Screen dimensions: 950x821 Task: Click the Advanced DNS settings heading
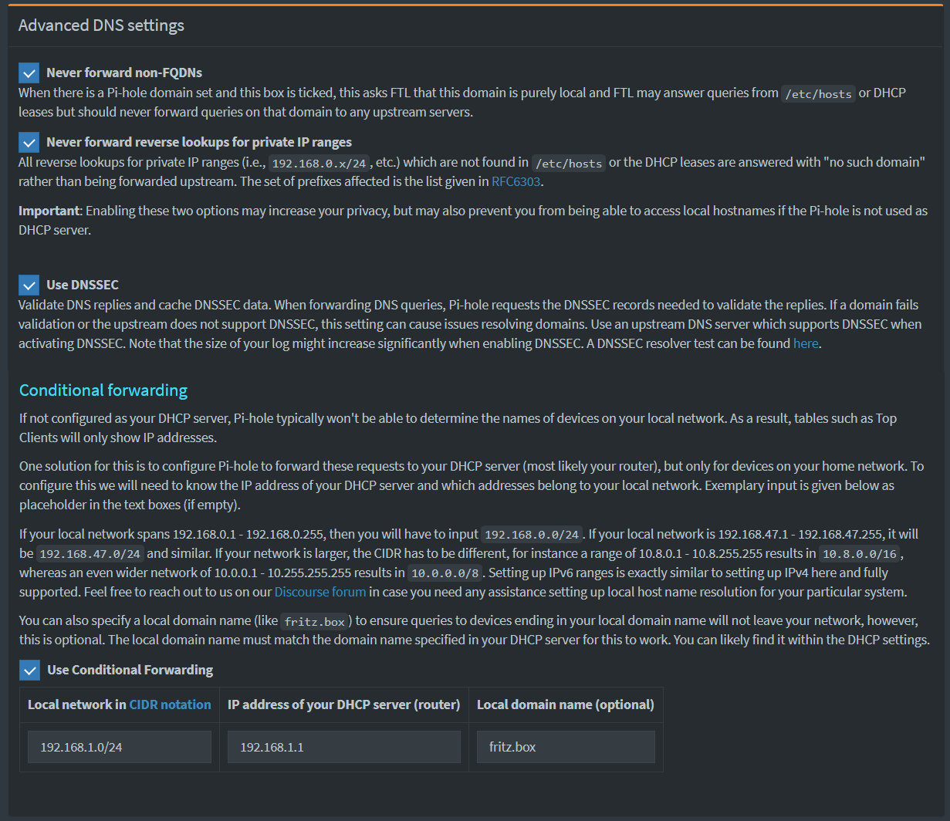coord(101,25)
